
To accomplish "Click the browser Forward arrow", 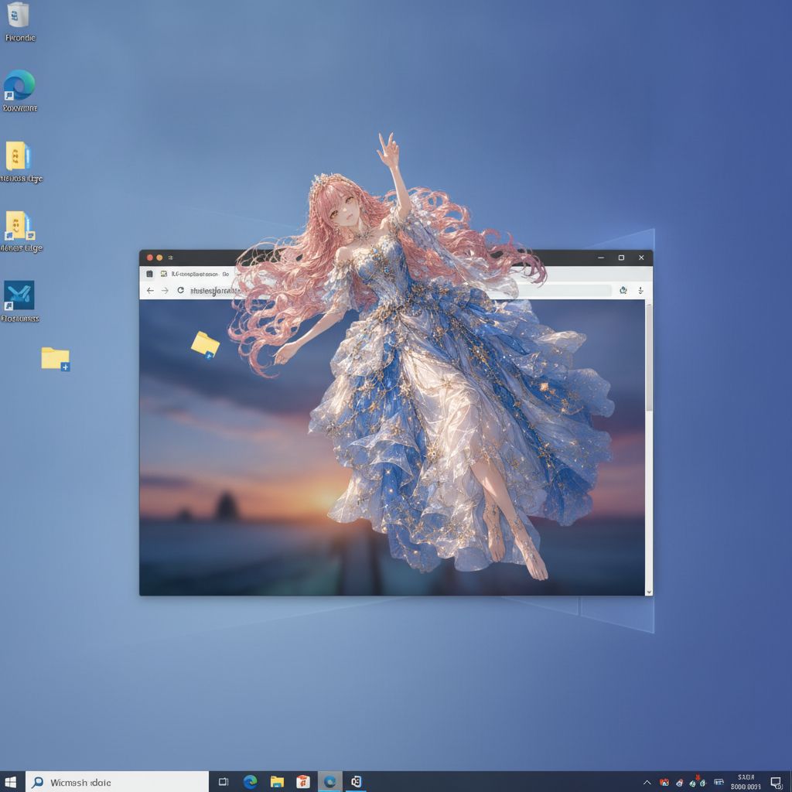I will point(166,291).
